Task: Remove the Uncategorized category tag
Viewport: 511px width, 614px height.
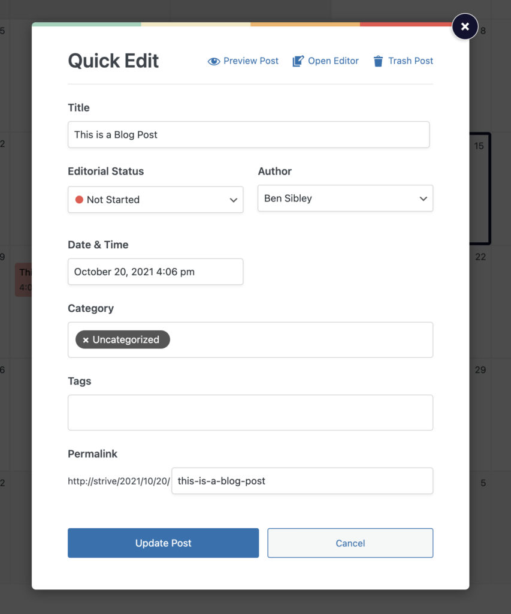Action: click(x=86, y=340)
